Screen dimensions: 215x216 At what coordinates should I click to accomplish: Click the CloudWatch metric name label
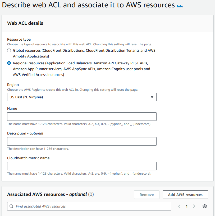coord(28,158)
